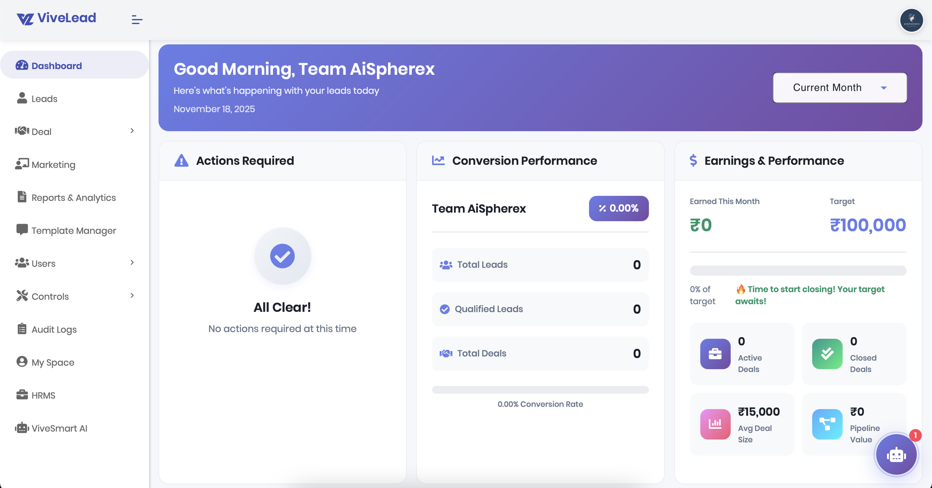Image resolution: width=932 pixels, height=488 pixels.
Task: Click the sidebar collapse hamburger icon
Action: coord(137,20)
